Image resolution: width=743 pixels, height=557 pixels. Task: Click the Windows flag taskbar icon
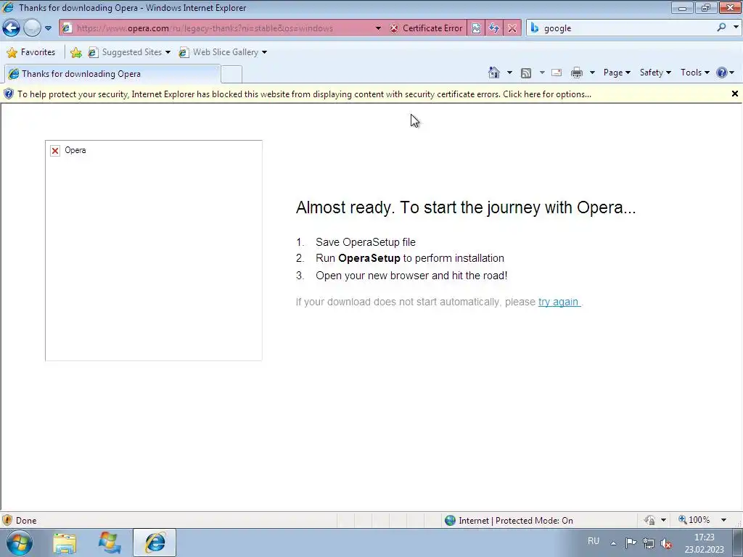coord(110,543)
